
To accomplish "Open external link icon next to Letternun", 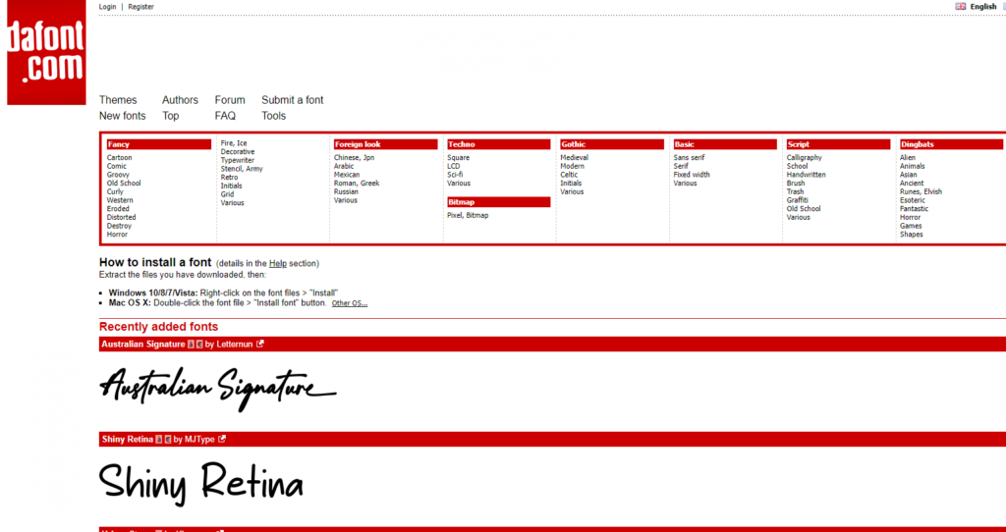I will pos(259,344).
